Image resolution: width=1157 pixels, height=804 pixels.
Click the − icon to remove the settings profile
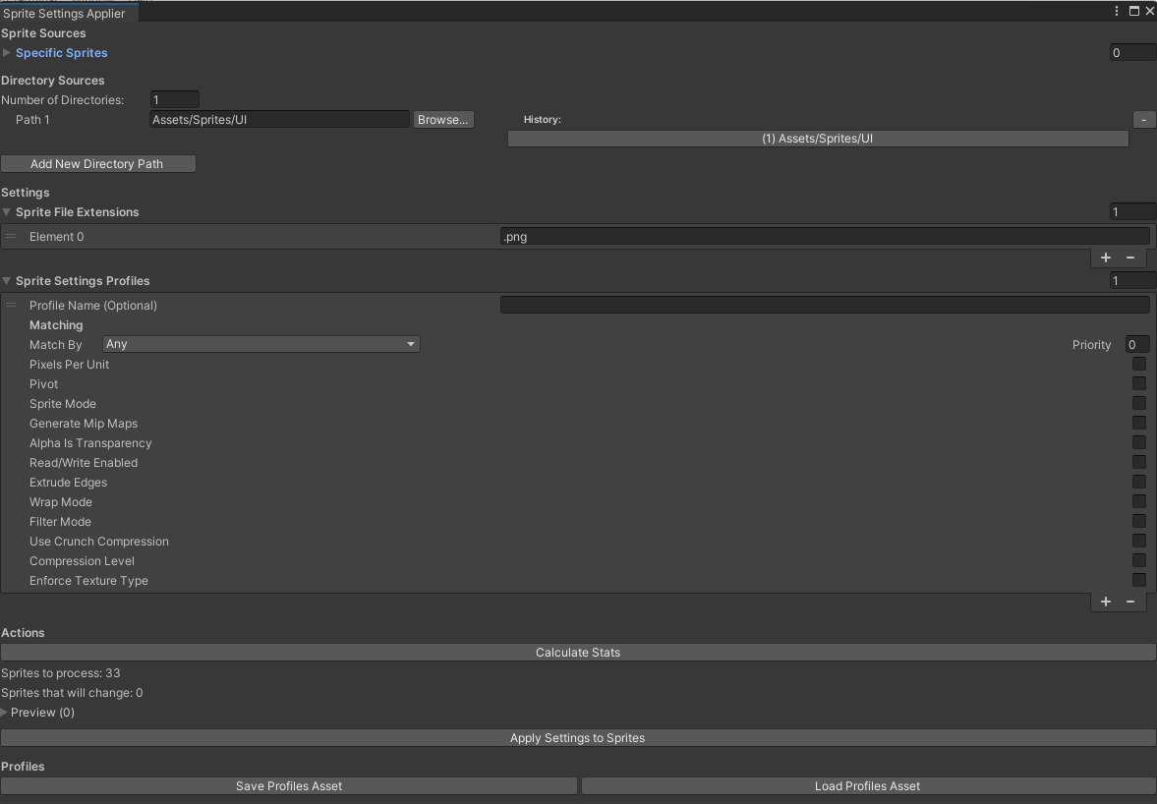(x=1129, y=602)
